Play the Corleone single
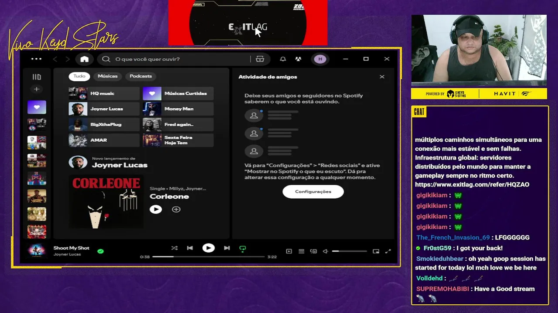 156,210
